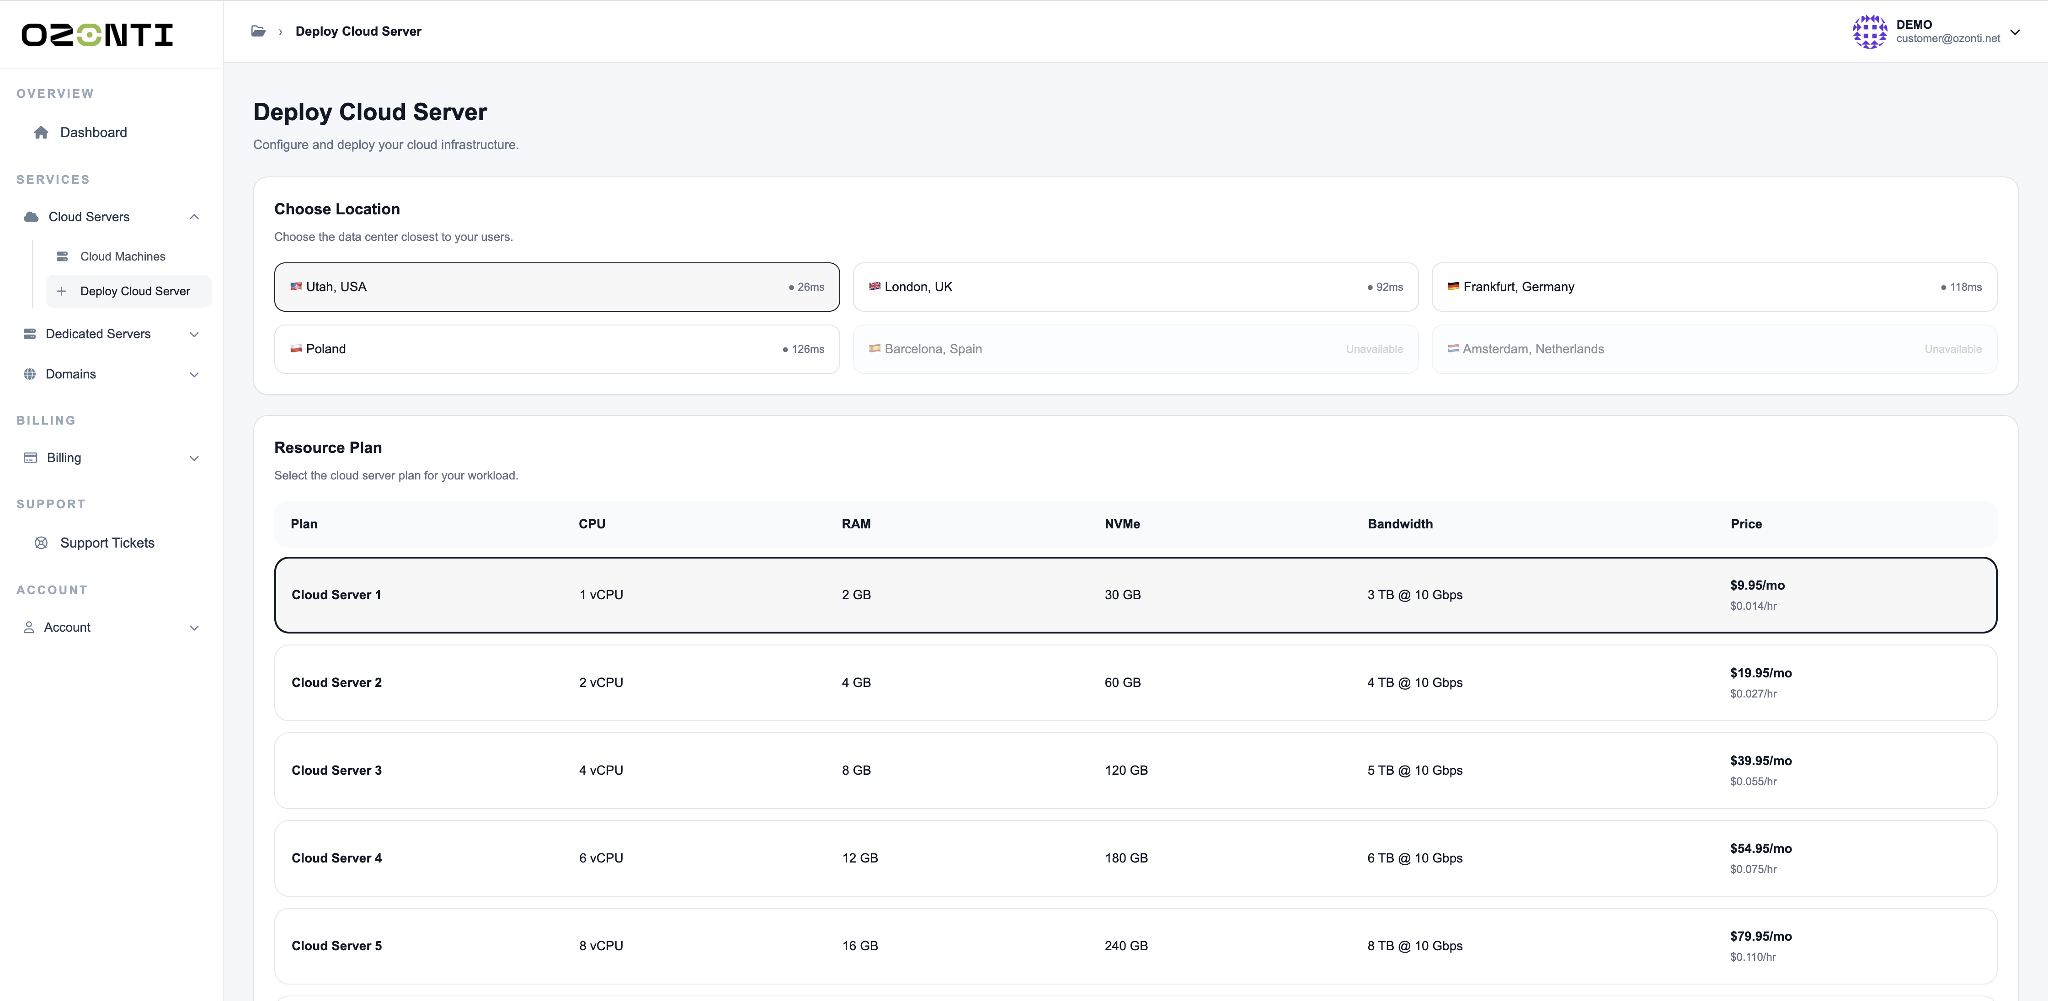Click the 126ms latency indicator
This screenshot has height=1001, width=2048.
(803, 349)
